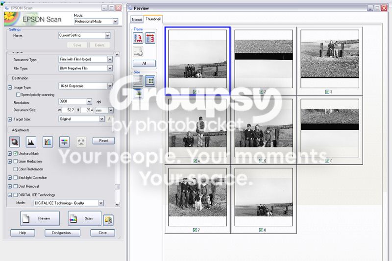Screen dimensions: 392x261
Task: Click the Close button in EPSON Scan
Action: (x=103, y=233)
